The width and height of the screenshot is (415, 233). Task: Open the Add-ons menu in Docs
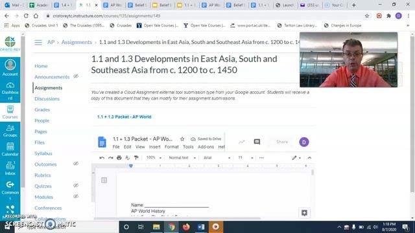click(206, 147)
